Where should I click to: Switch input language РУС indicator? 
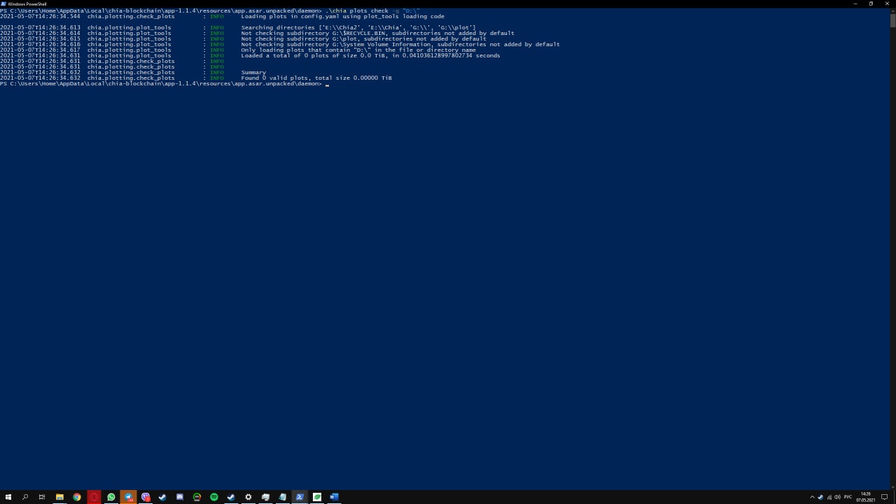[848, 497]
